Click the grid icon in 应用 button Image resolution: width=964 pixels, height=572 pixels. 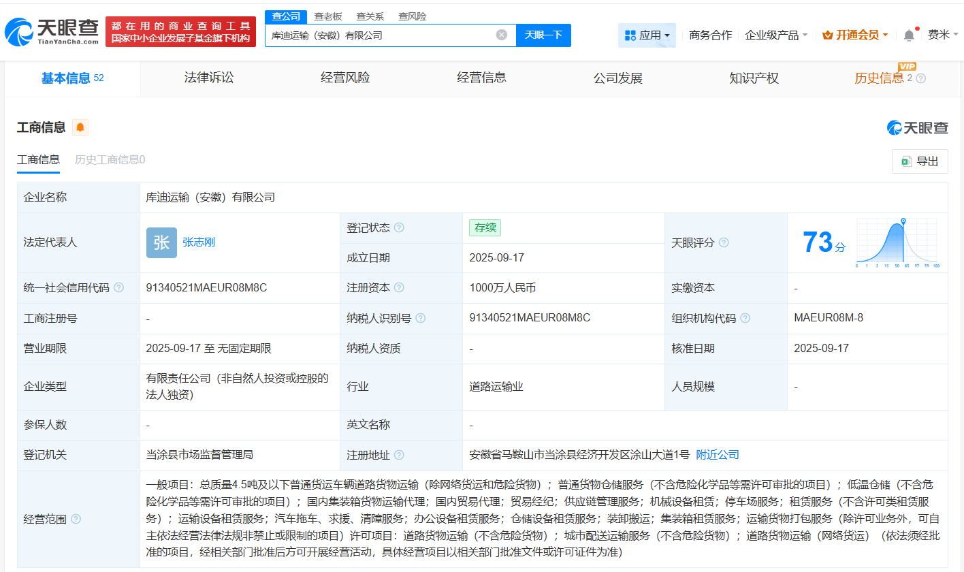coord(630,35)
